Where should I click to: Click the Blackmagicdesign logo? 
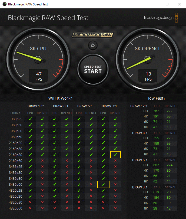click(x=161, y=18)
